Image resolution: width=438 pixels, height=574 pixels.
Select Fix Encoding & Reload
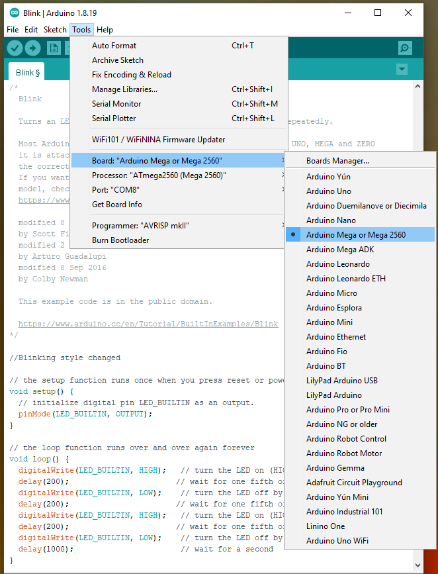click(x=177, y=75)
